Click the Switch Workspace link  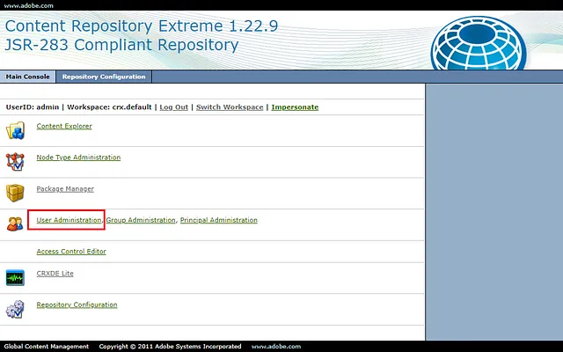pos(230,107)
